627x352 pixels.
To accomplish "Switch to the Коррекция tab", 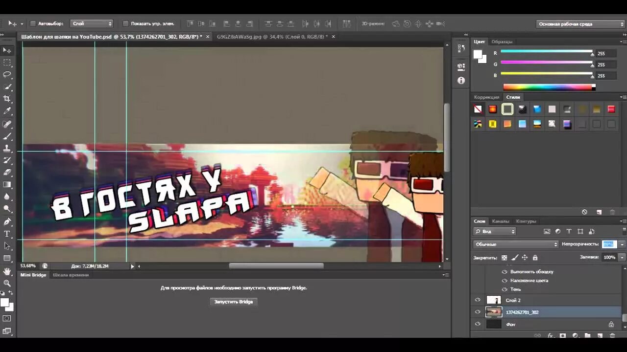I will point(486,97).
